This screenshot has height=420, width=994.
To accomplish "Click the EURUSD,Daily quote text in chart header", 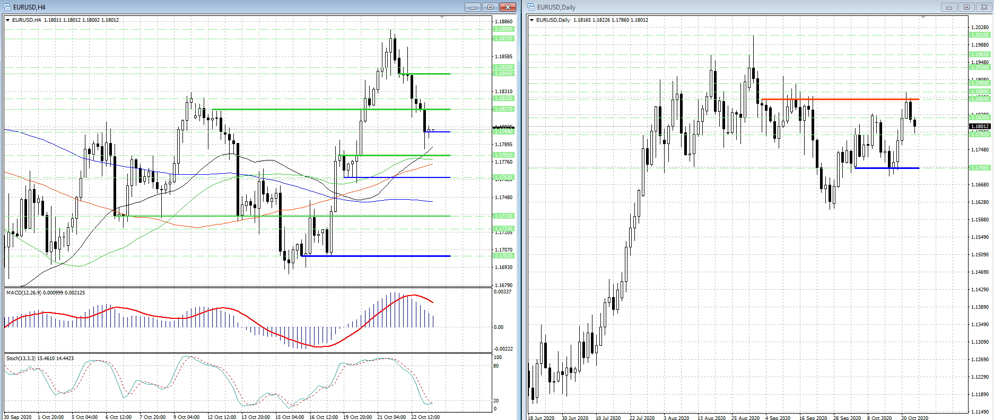I will click(592, 20).
